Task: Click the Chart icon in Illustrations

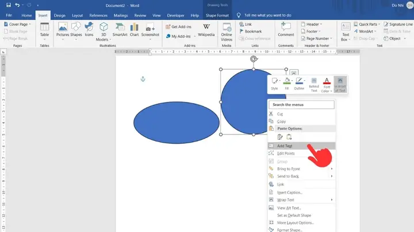Action: click(x=134, y=29)
